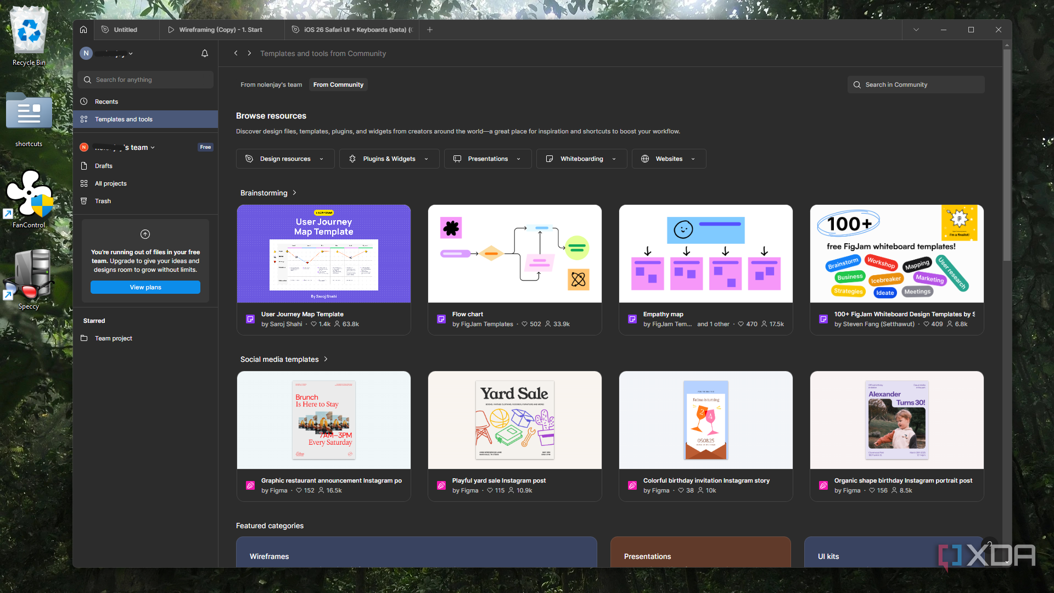Go forward with the right arrow
This screenshot has width=1054, height=593.
[x=249, y=53]
